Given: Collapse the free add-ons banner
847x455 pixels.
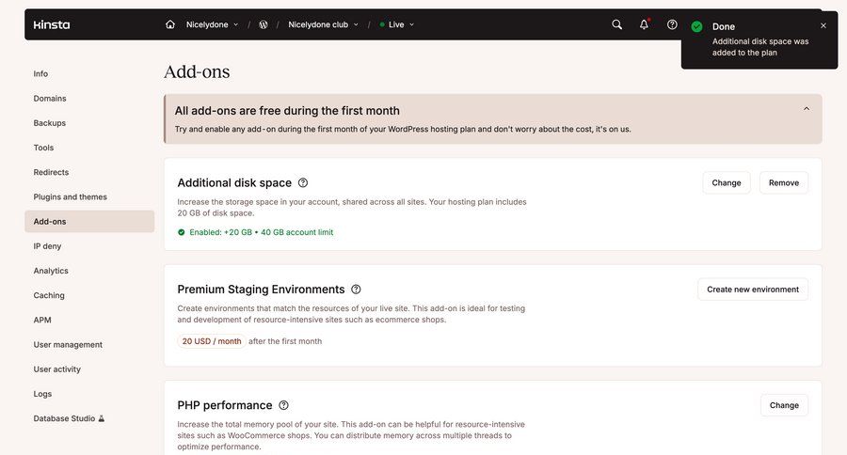Looking at the screenshot, I should (x=807, y=108).
